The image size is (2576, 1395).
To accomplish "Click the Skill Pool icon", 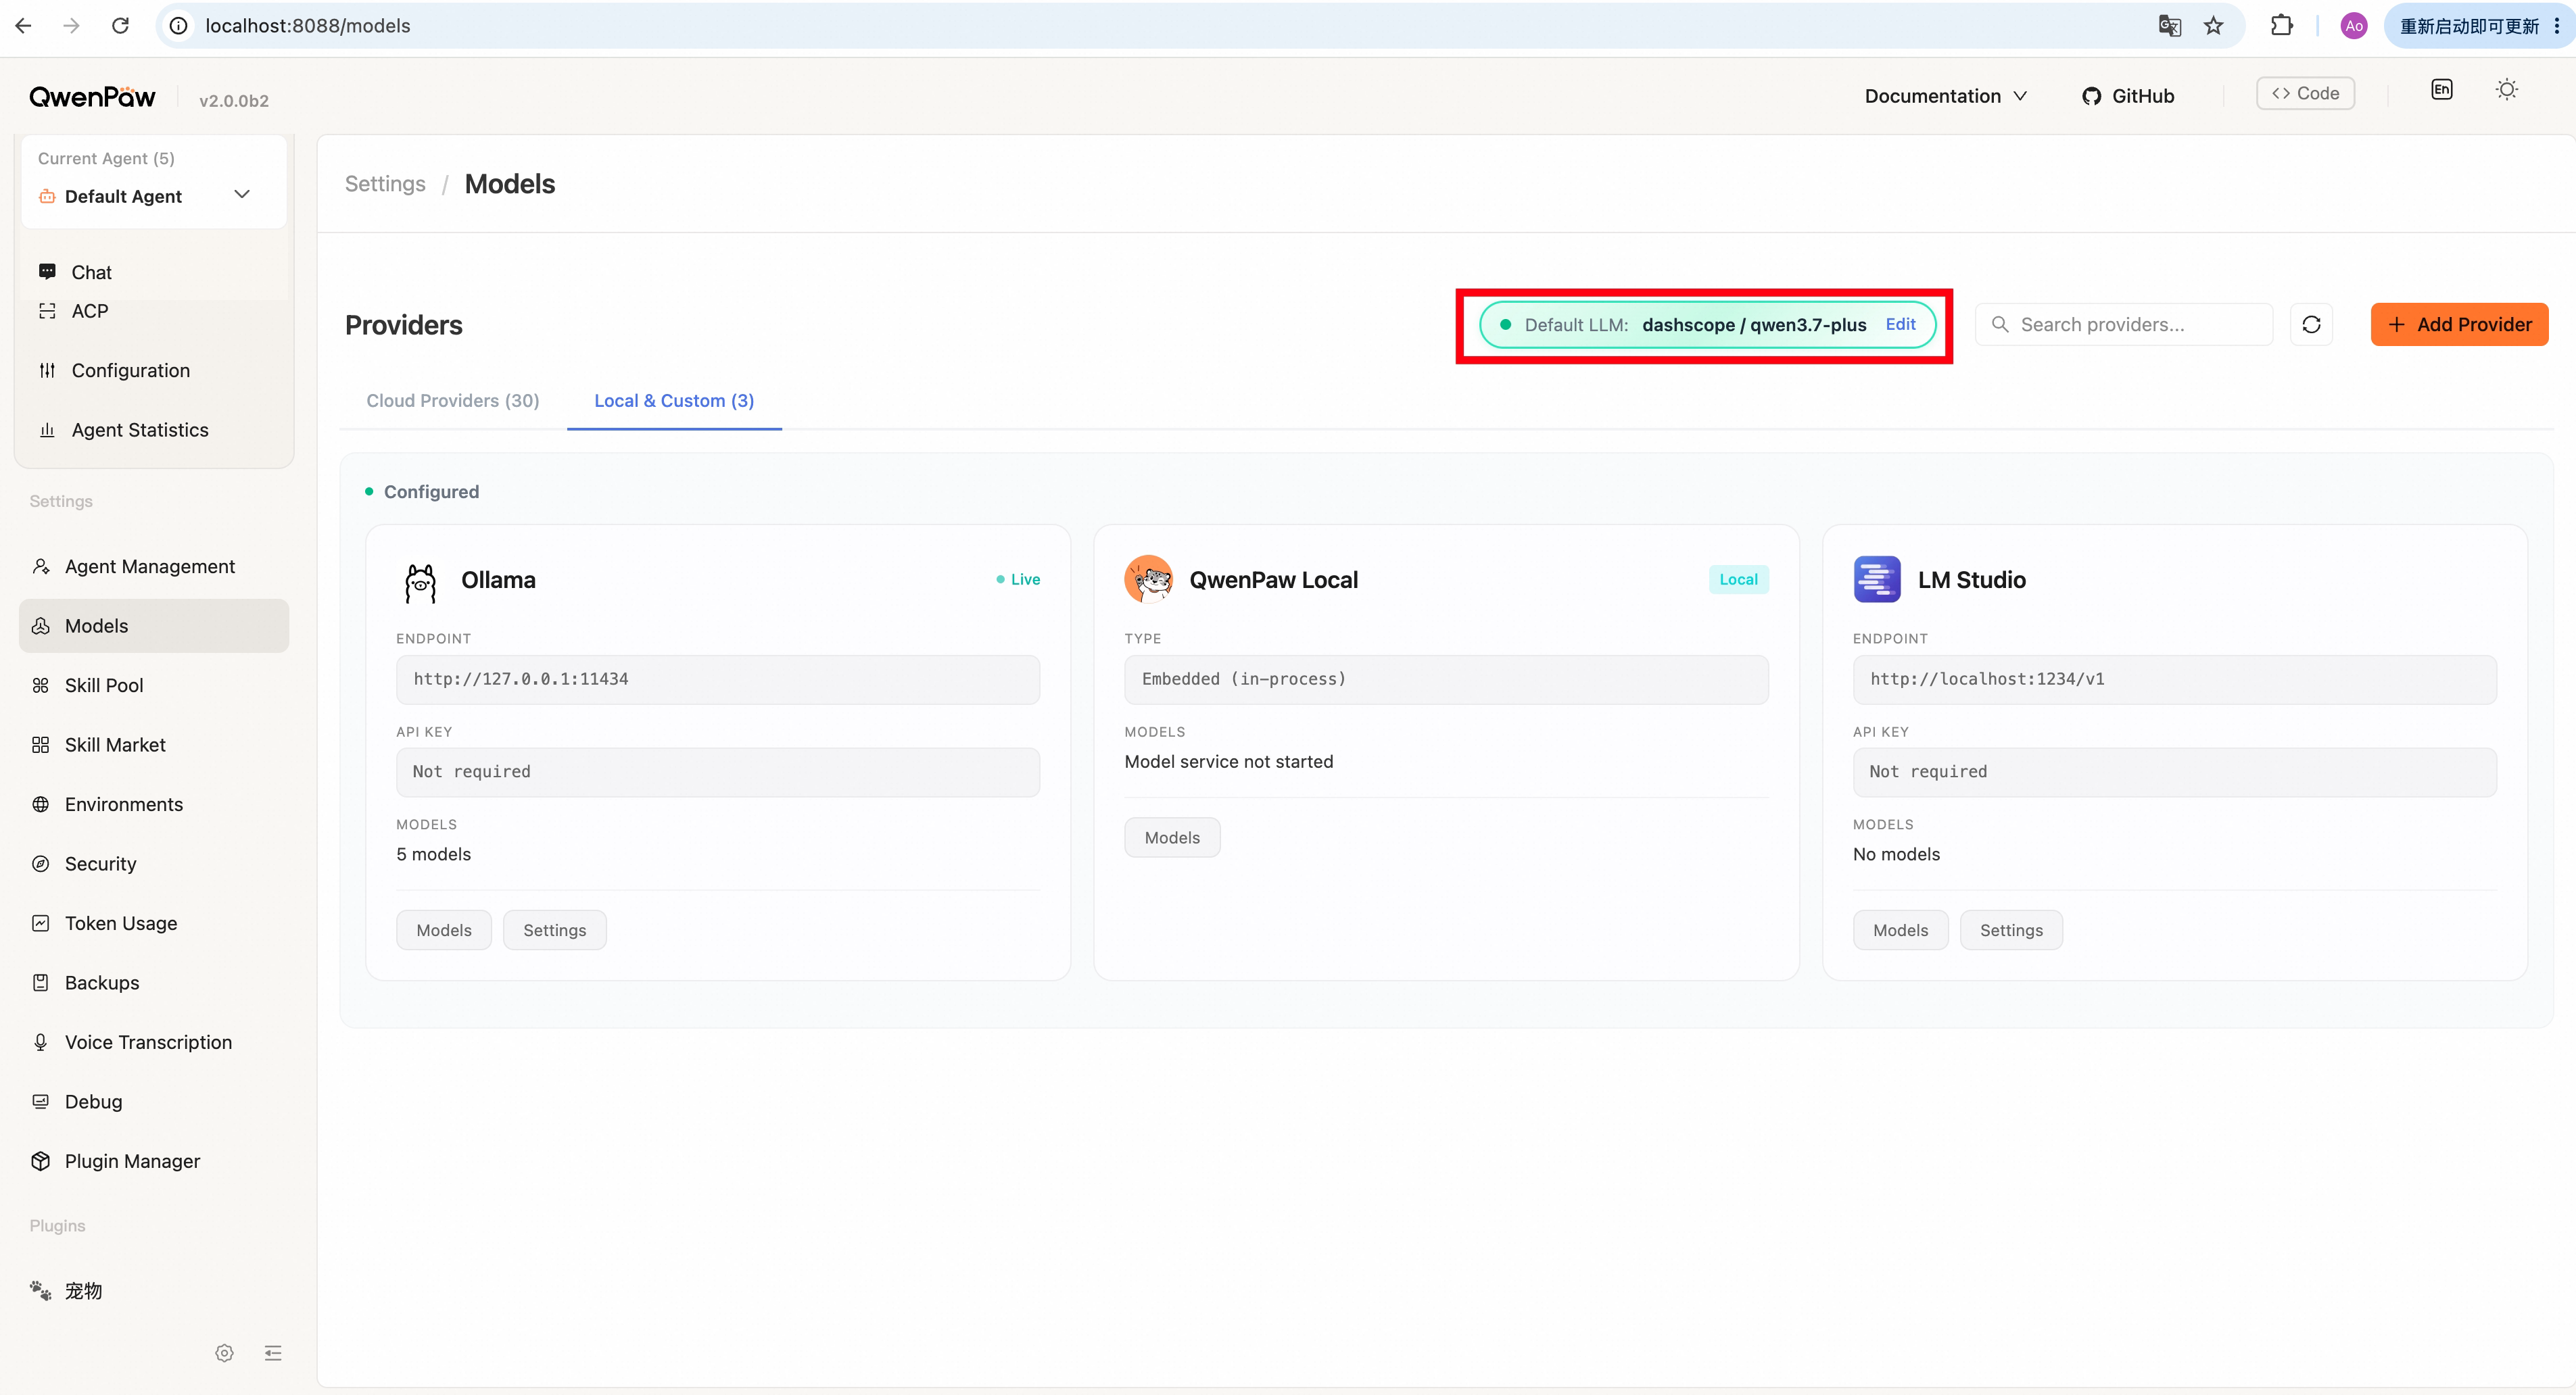I will click(41, 685).
